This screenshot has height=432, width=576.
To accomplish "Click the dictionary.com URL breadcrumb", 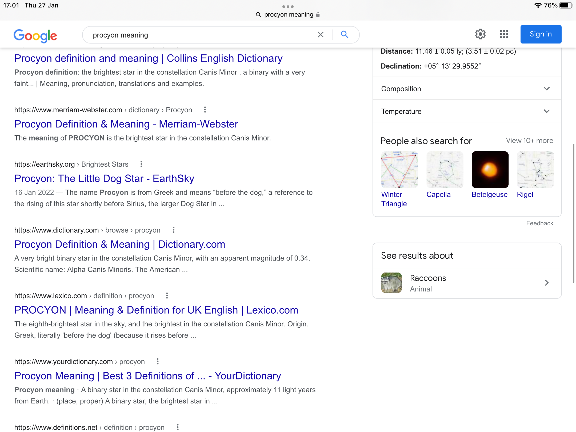I will click(x=87, y=230).
